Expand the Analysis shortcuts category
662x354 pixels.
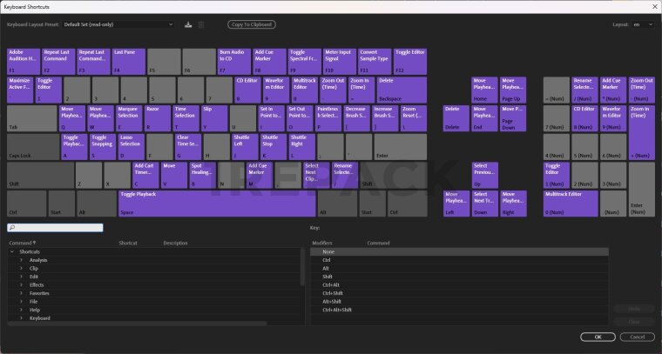click(21, 260)
